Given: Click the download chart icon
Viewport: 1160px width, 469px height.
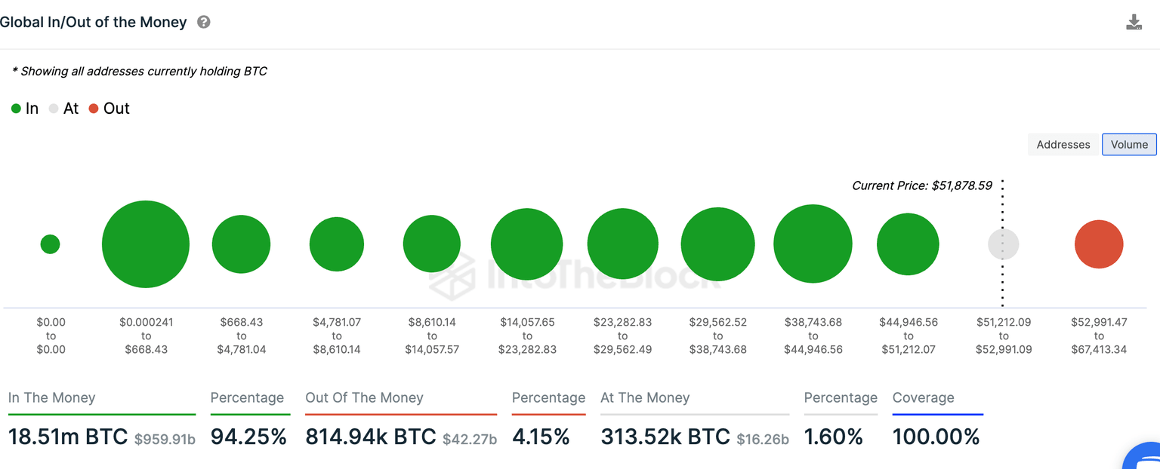Looking at the screenshot, I should point(1134,22).
